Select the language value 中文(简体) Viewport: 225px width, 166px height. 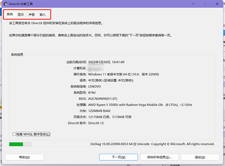click(111, 81)
